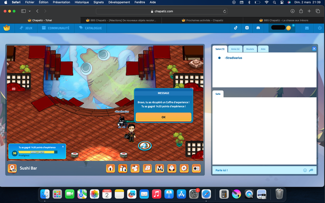Switch to 'Chapatiz - Tchat' browser tab

[x=40, y=20]
